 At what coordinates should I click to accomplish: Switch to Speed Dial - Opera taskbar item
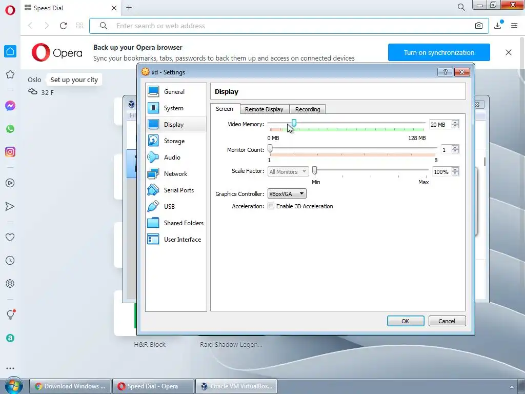(153, 386)
